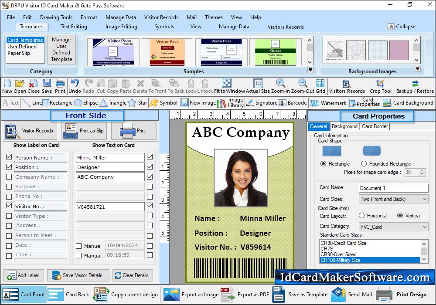The width and height of the screenshot is (436, 305).
Task: Increase pixels for shape card edge
Action: [x=422, y=170]
